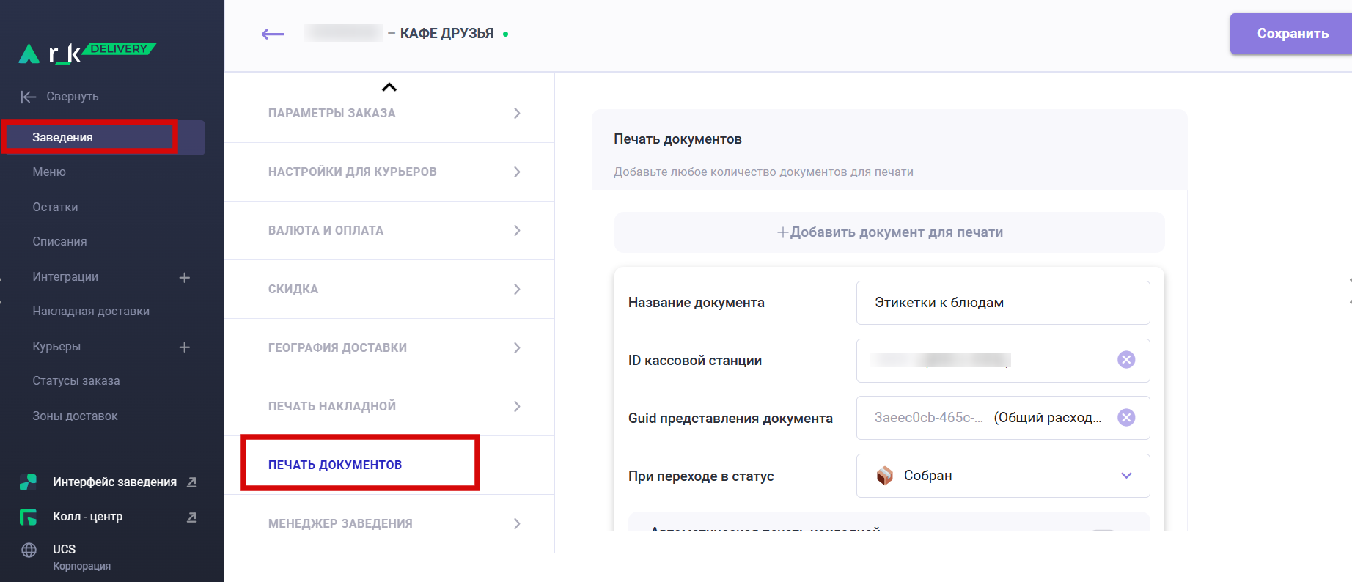The image size is (1352, 582).
Task: Clear the ID кассовой станции field
Action: 1125,359
